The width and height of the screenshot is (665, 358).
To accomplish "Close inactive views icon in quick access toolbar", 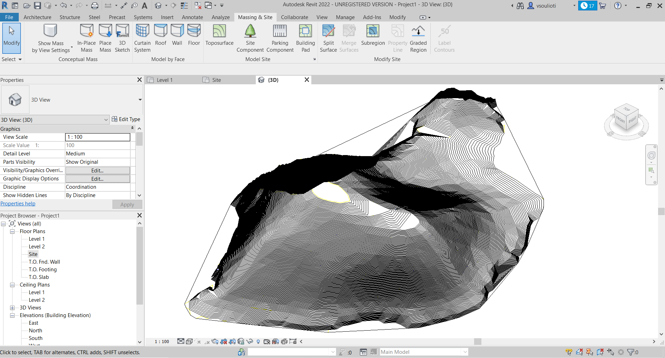I will coord(198,6).
